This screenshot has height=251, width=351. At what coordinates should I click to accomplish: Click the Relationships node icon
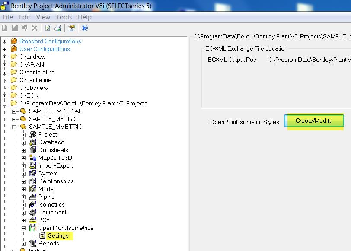(33, 181)
